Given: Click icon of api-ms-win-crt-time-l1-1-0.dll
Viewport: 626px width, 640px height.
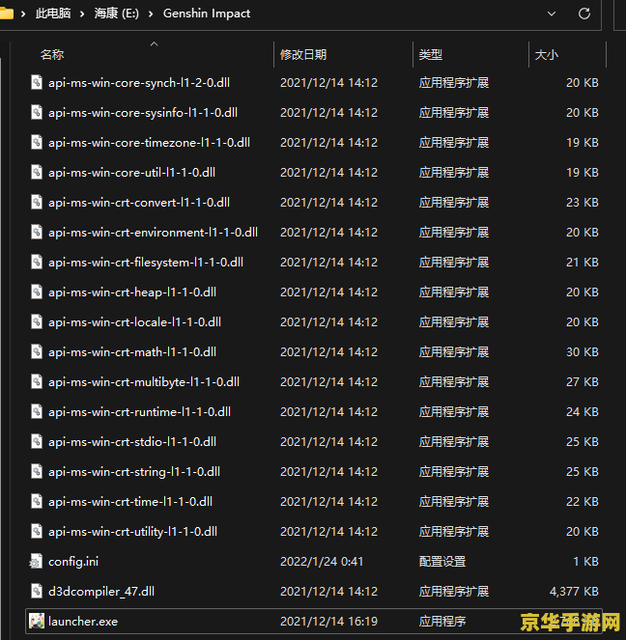Looking at the screenshot, I should click(x=37, y=501).
